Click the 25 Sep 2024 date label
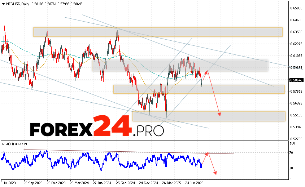Screen dimensions: 305x187 point(125,183)
